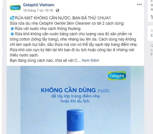Open the Cetaphil Vietnam page name link
The image size is (153, 134).
(x=39, y=5)
